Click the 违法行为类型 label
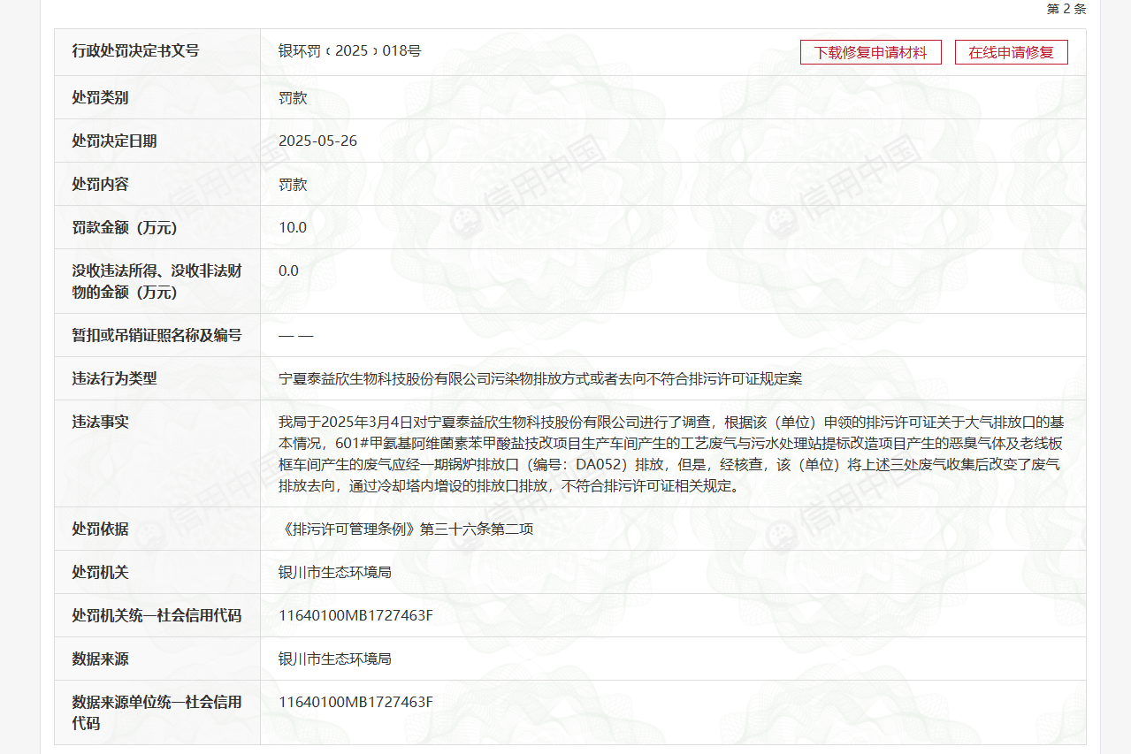The height and width of the screenshot is (754, 1131). [114, 379]
